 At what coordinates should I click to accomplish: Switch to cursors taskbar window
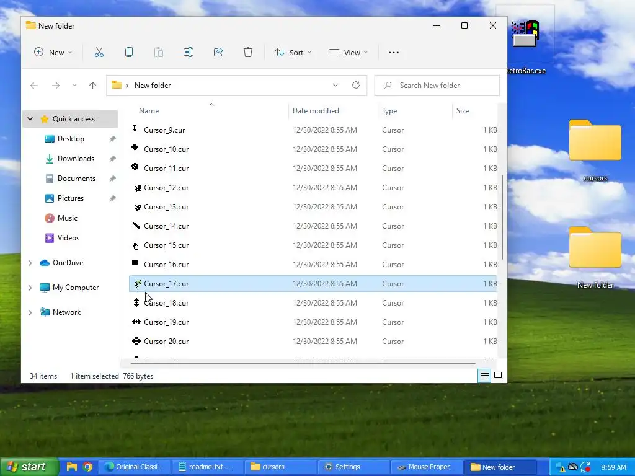[x=280, y=467]
